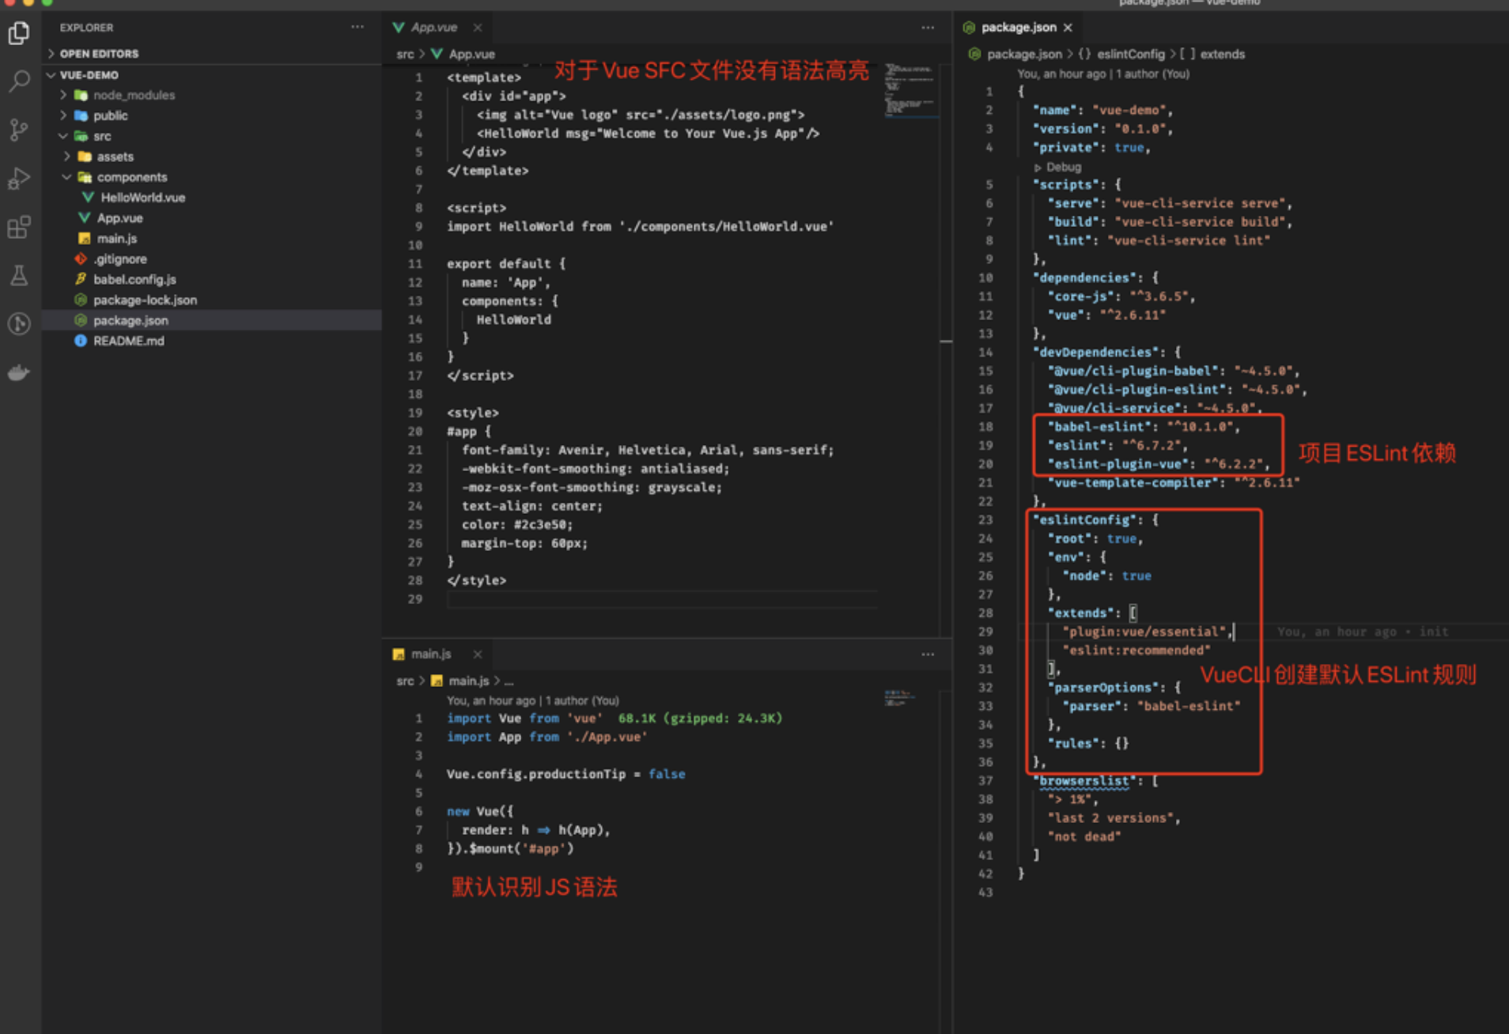Viewport: 1509px width, 1034px height.
Task: Click the main.js JavaScript file icon in tree
Action: tap(85, 238)
